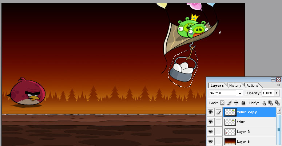
Task: Select the Layer 2 thumbnail
Action: [230, 132]
